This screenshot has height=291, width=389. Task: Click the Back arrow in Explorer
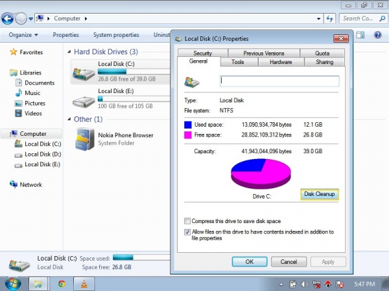click(7, 19)
